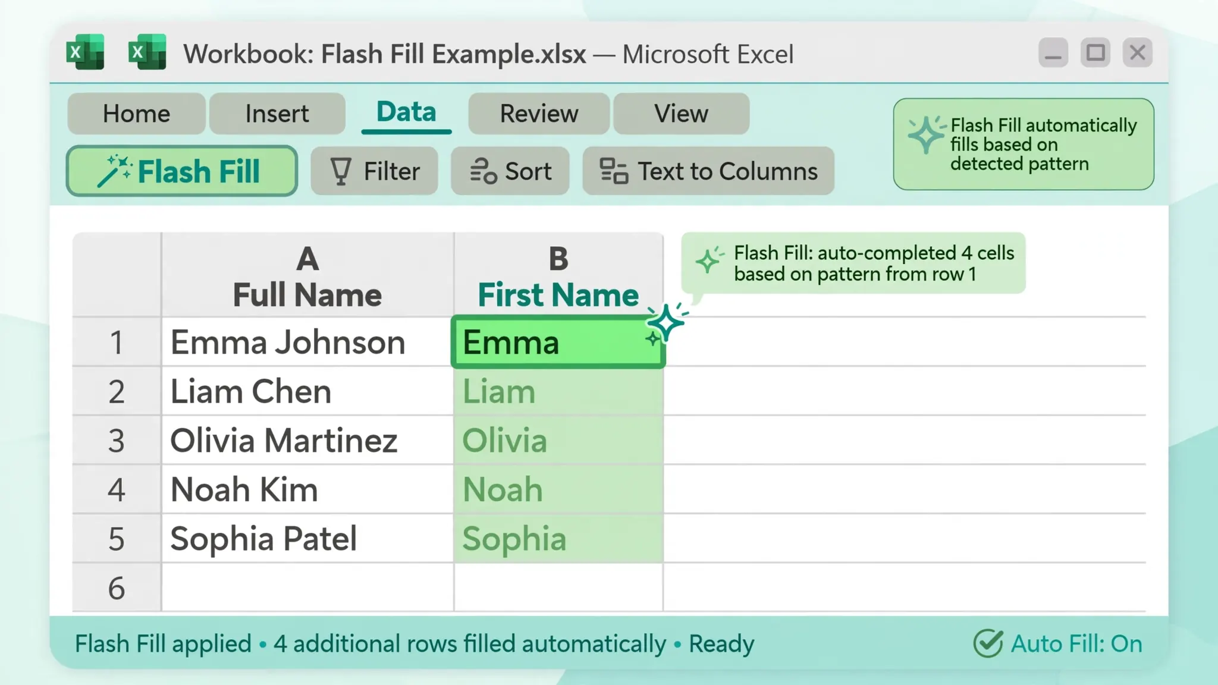
Task: Click the second Excel logo beside the workbook title
Action: 147,53
